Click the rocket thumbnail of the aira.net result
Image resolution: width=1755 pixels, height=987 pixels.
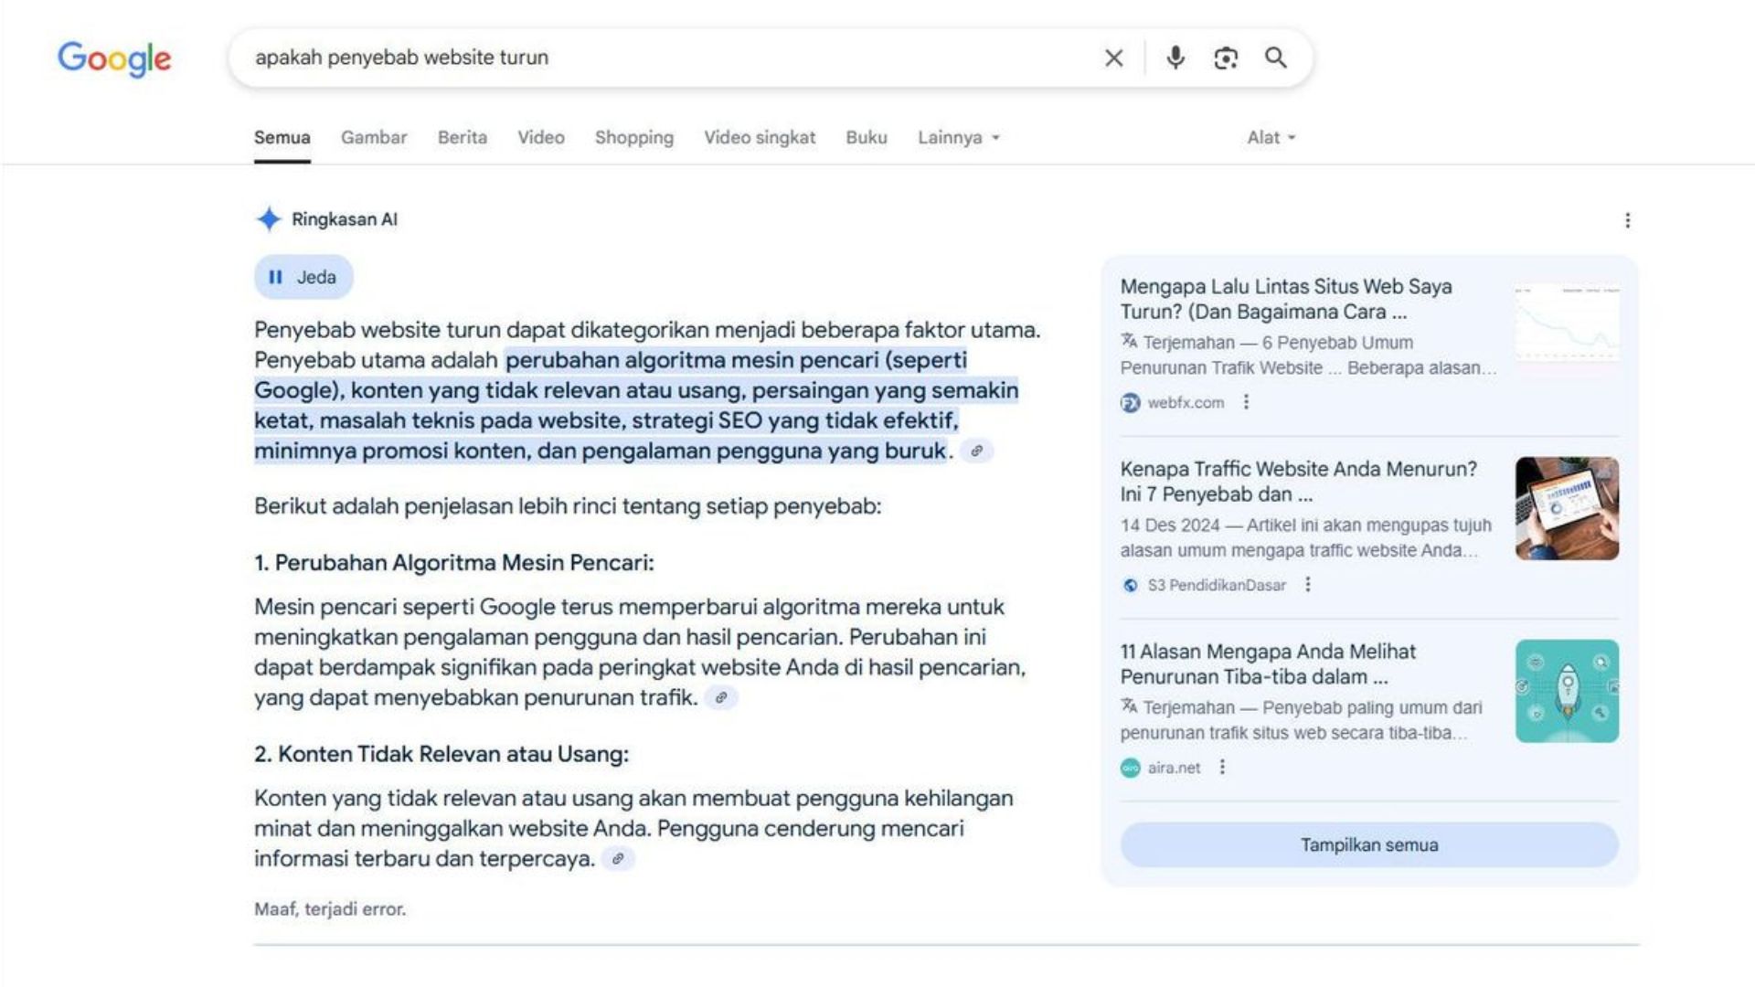1565,691
